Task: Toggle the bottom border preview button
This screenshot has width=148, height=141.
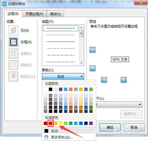Action: tap(92, 68)
